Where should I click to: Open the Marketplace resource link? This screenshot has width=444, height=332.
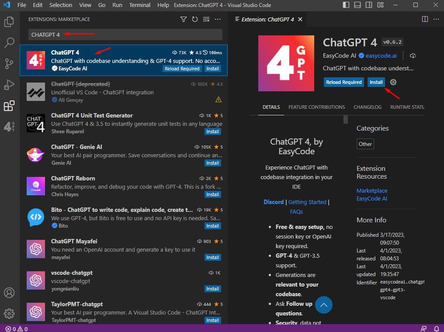click(x=372, y=190)
